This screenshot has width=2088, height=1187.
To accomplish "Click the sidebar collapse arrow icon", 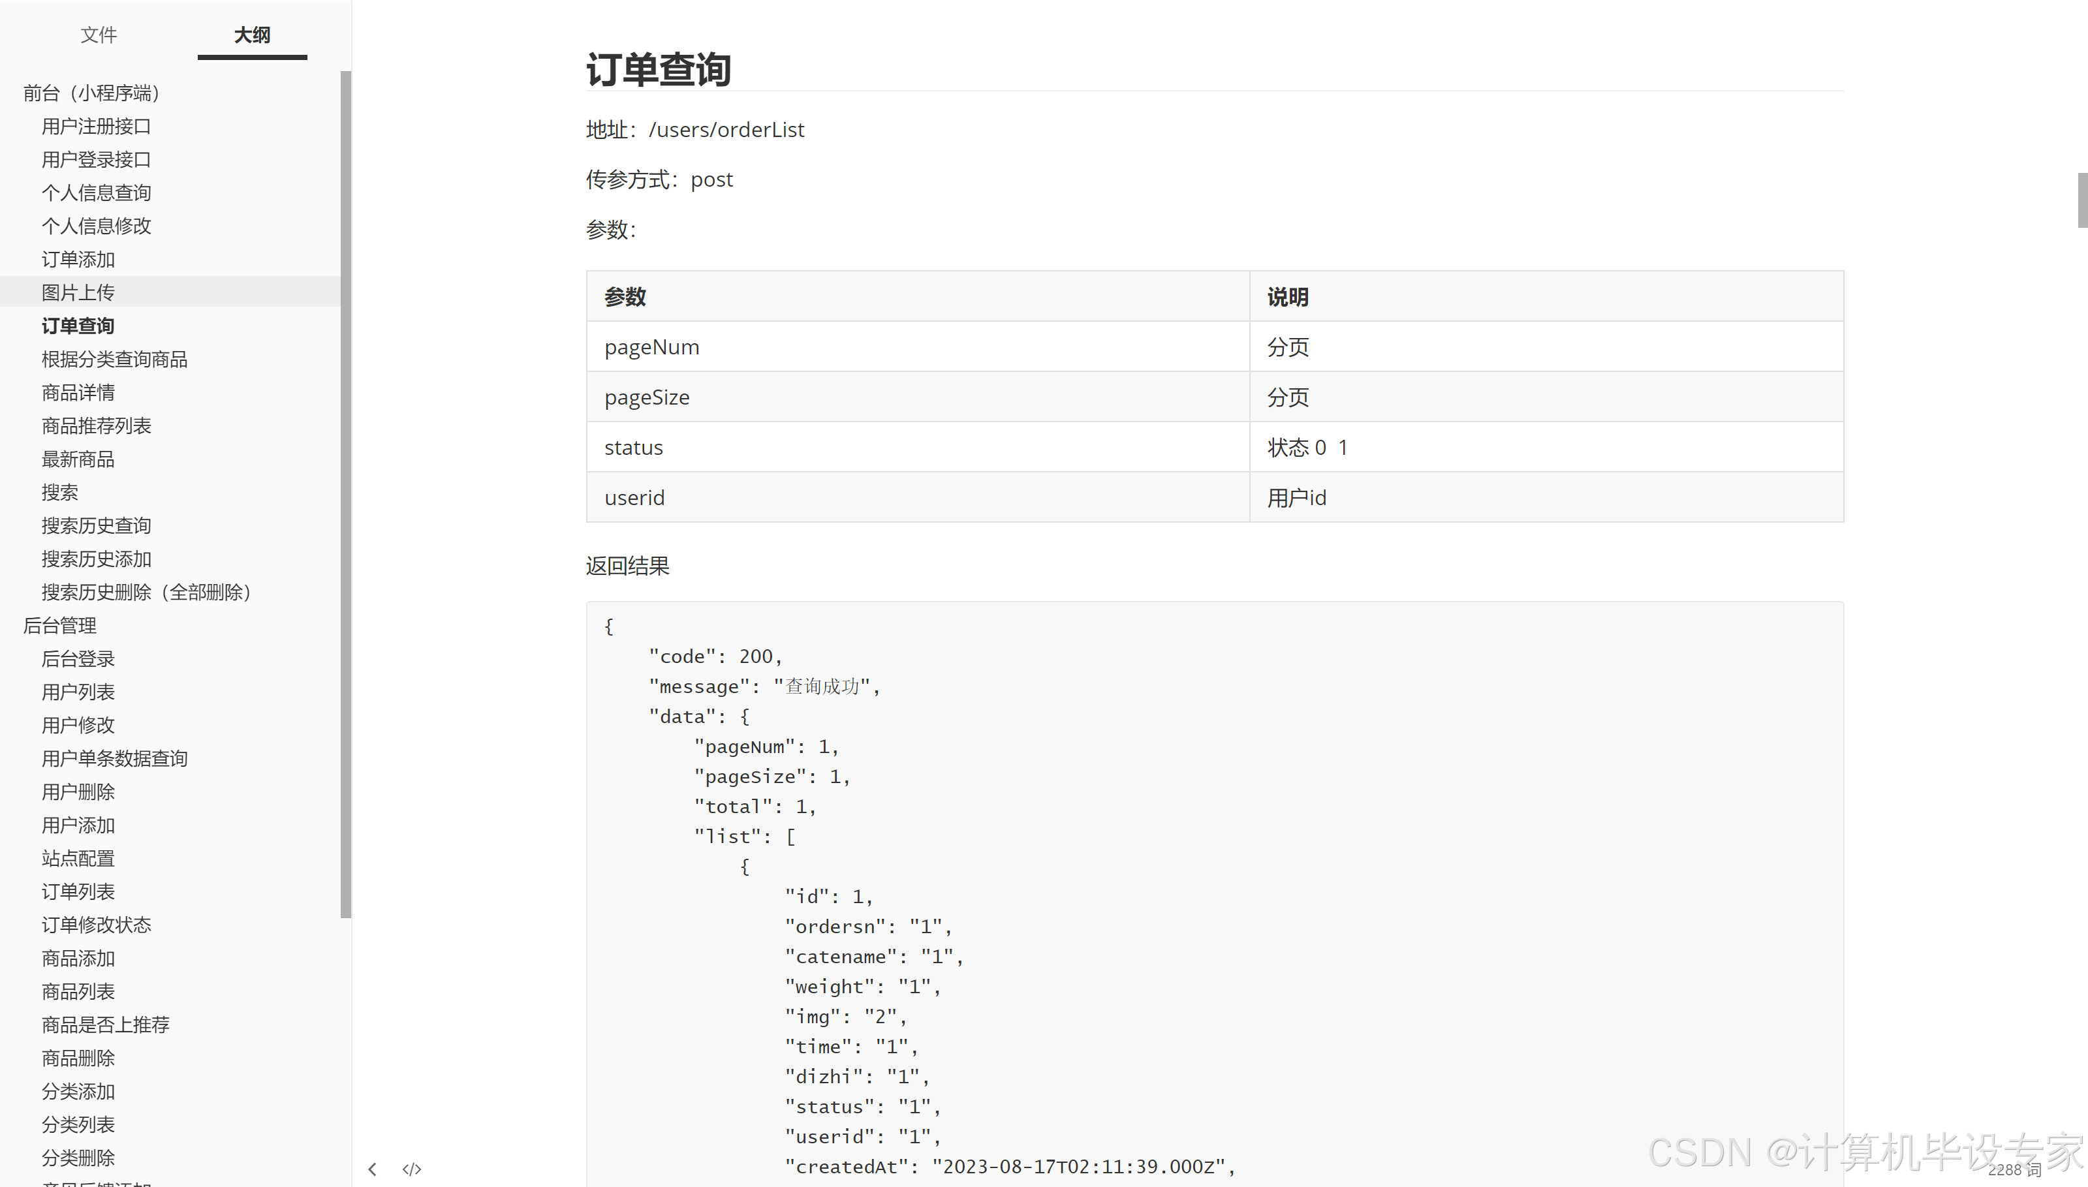I will click(x=373, y=1169).
